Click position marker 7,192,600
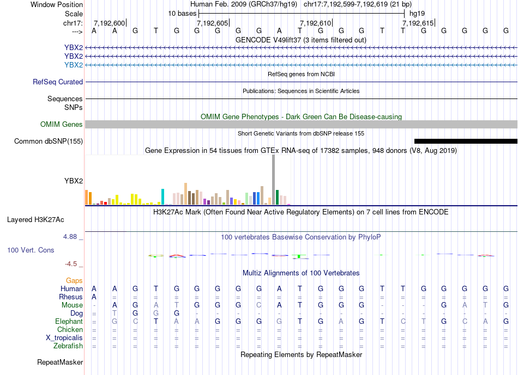518x375 pixels. pos(110,23)
